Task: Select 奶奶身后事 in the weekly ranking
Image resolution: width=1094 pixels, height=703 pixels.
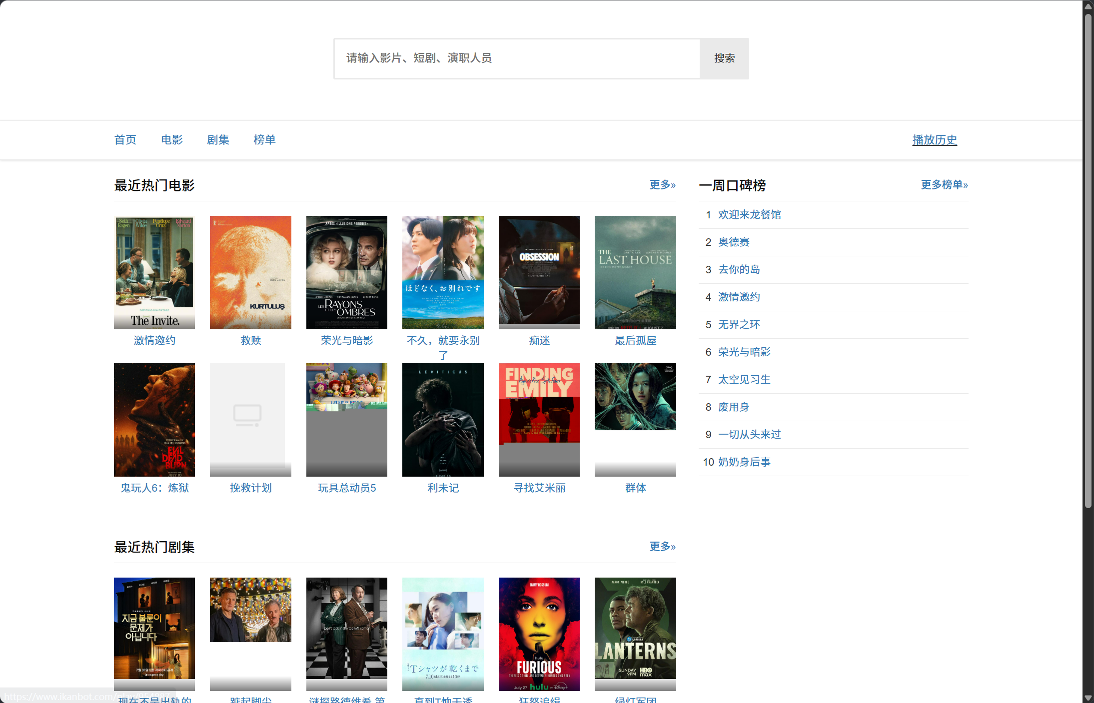Action: click(744, 462)
